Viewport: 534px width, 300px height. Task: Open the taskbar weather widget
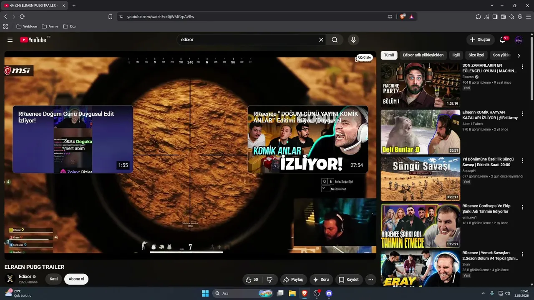(18, 293)
